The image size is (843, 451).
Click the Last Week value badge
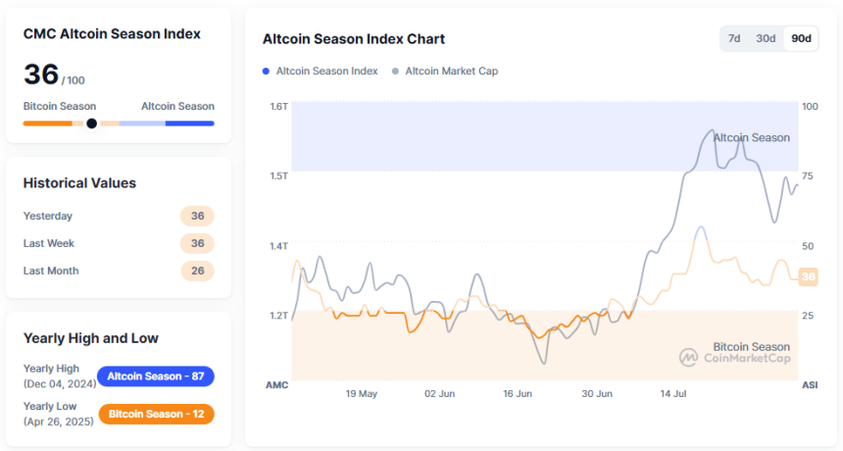point(197,243)
